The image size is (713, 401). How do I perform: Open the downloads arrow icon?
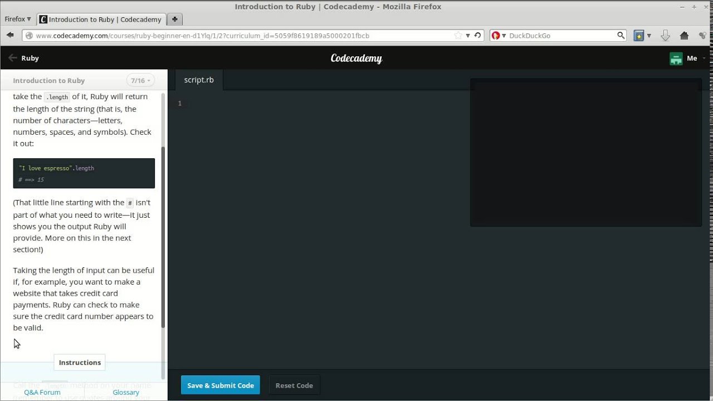665,35
